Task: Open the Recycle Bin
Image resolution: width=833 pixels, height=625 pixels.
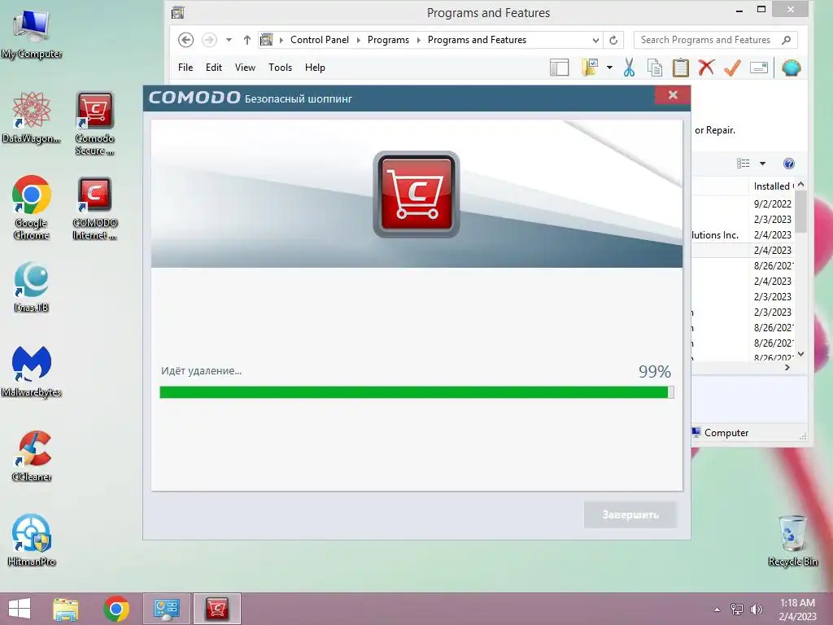Action: (x=792, y=540)
